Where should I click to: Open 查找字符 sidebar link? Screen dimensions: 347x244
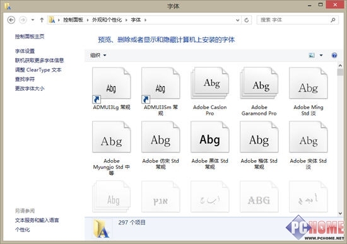click(x=25, y=79)
